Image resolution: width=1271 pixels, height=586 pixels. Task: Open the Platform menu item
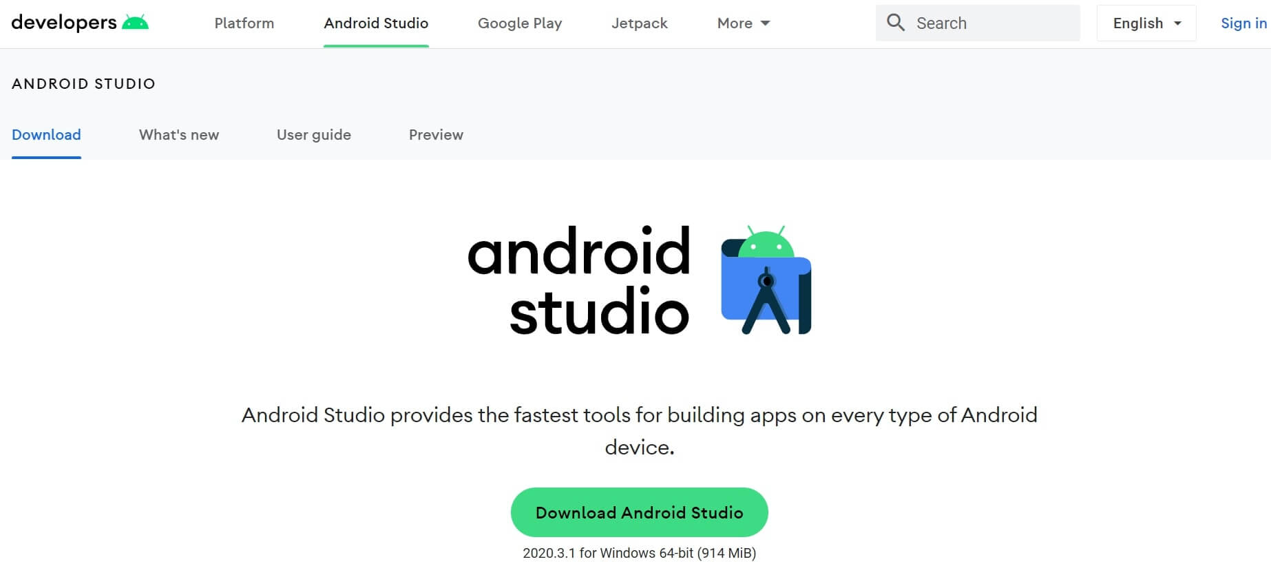tap(244, 23)
